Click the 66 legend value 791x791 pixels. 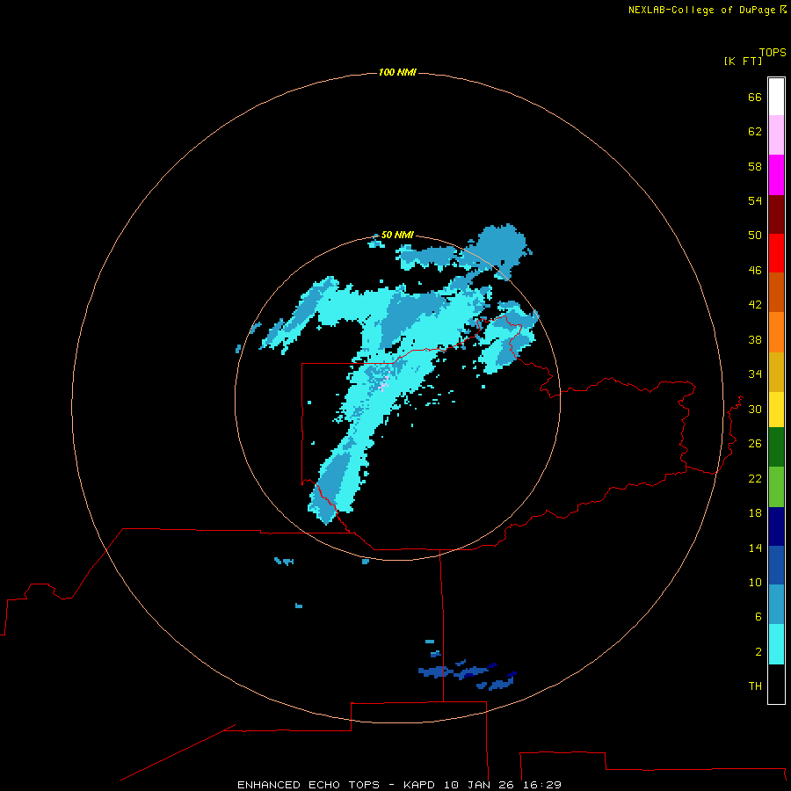[x=755, y=98]
